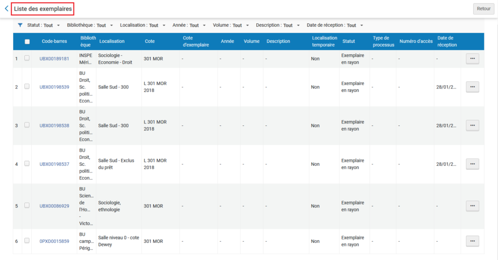Viewport: 498px width, 260px height.
Task: Open barcode link UBX00198538
Action: (54, 125)
